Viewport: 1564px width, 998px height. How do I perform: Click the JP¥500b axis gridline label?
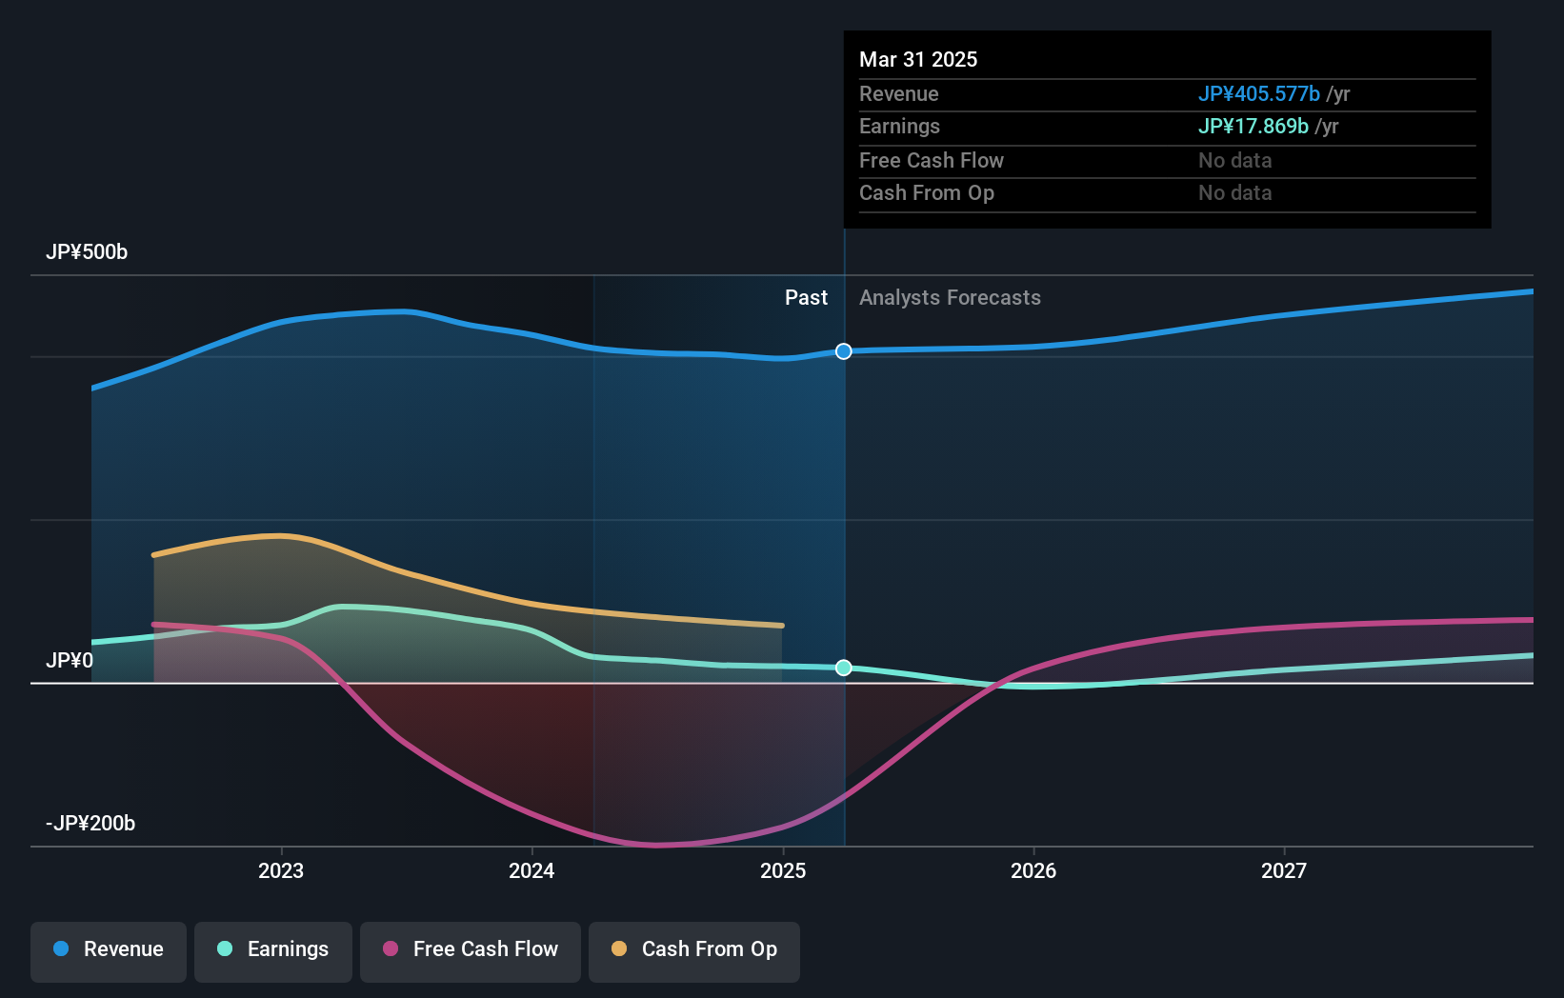tap(87, 251)
